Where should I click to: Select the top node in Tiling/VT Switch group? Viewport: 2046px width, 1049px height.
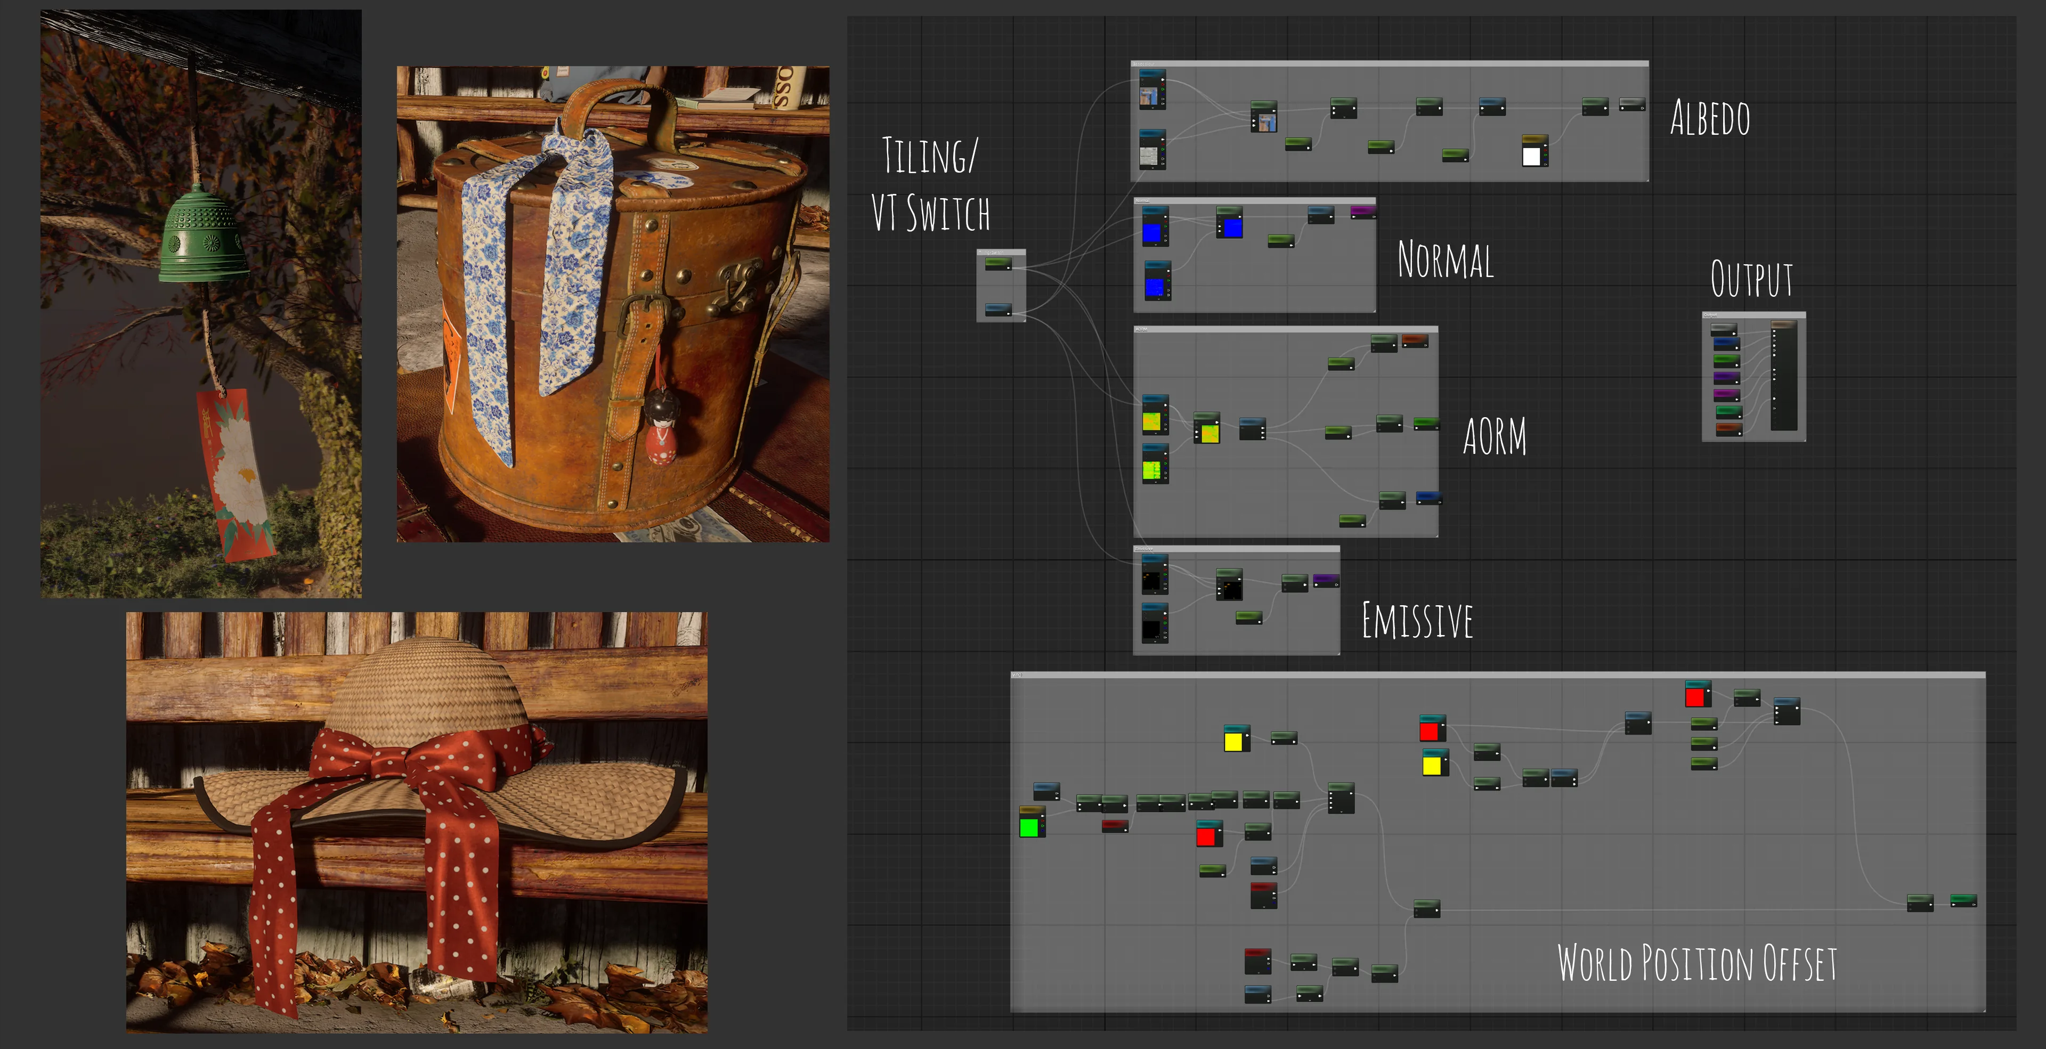998,263
